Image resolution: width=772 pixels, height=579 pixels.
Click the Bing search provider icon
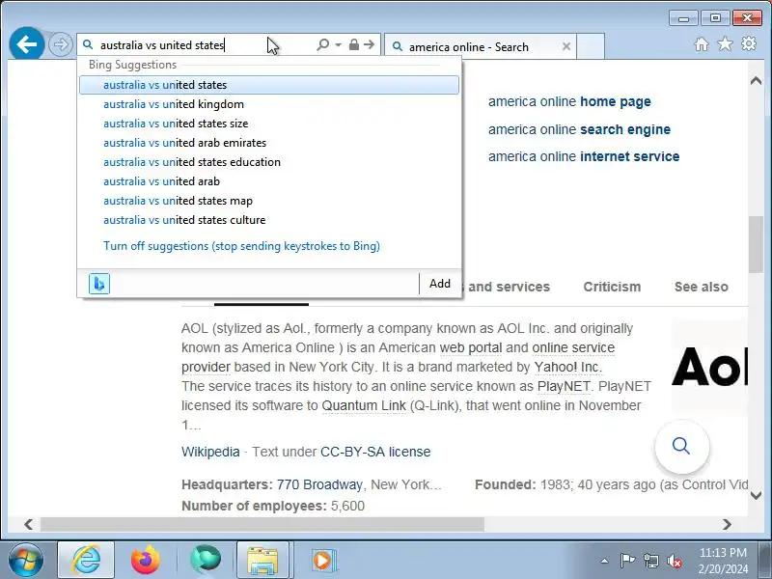(99, 284)
